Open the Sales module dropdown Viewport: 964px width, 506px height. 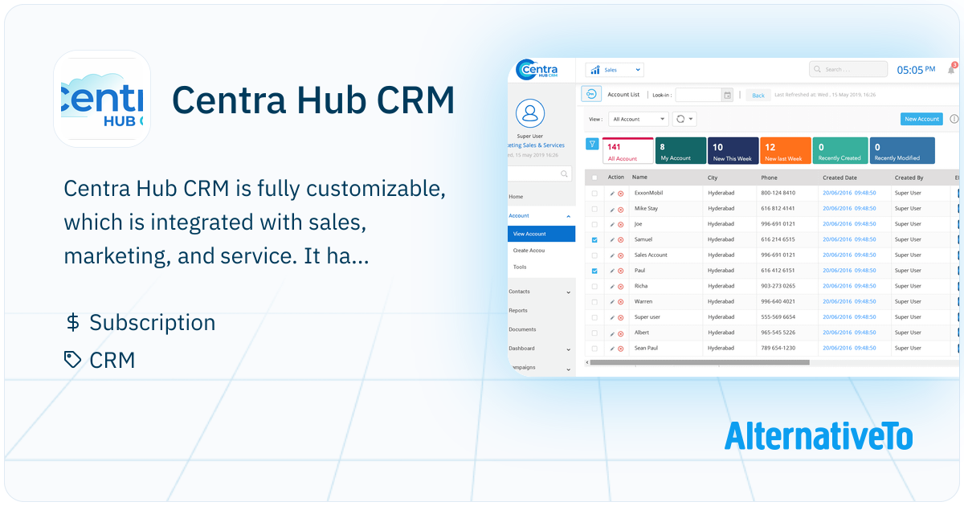tap(615, 70)
